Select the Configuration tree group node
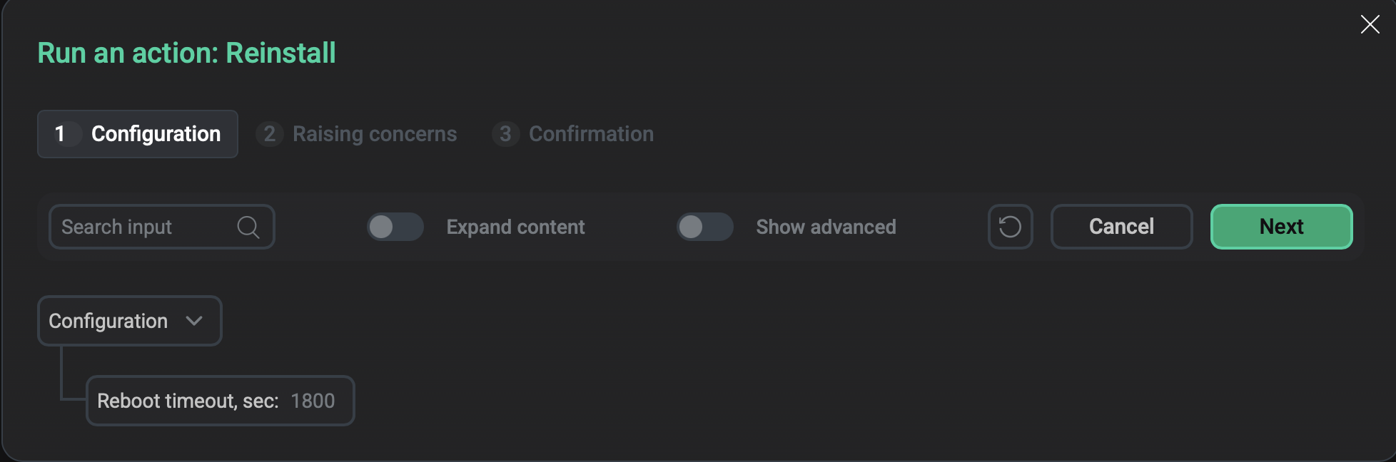The width and height of the screenshot is (1396, 462). pos(108,321)
